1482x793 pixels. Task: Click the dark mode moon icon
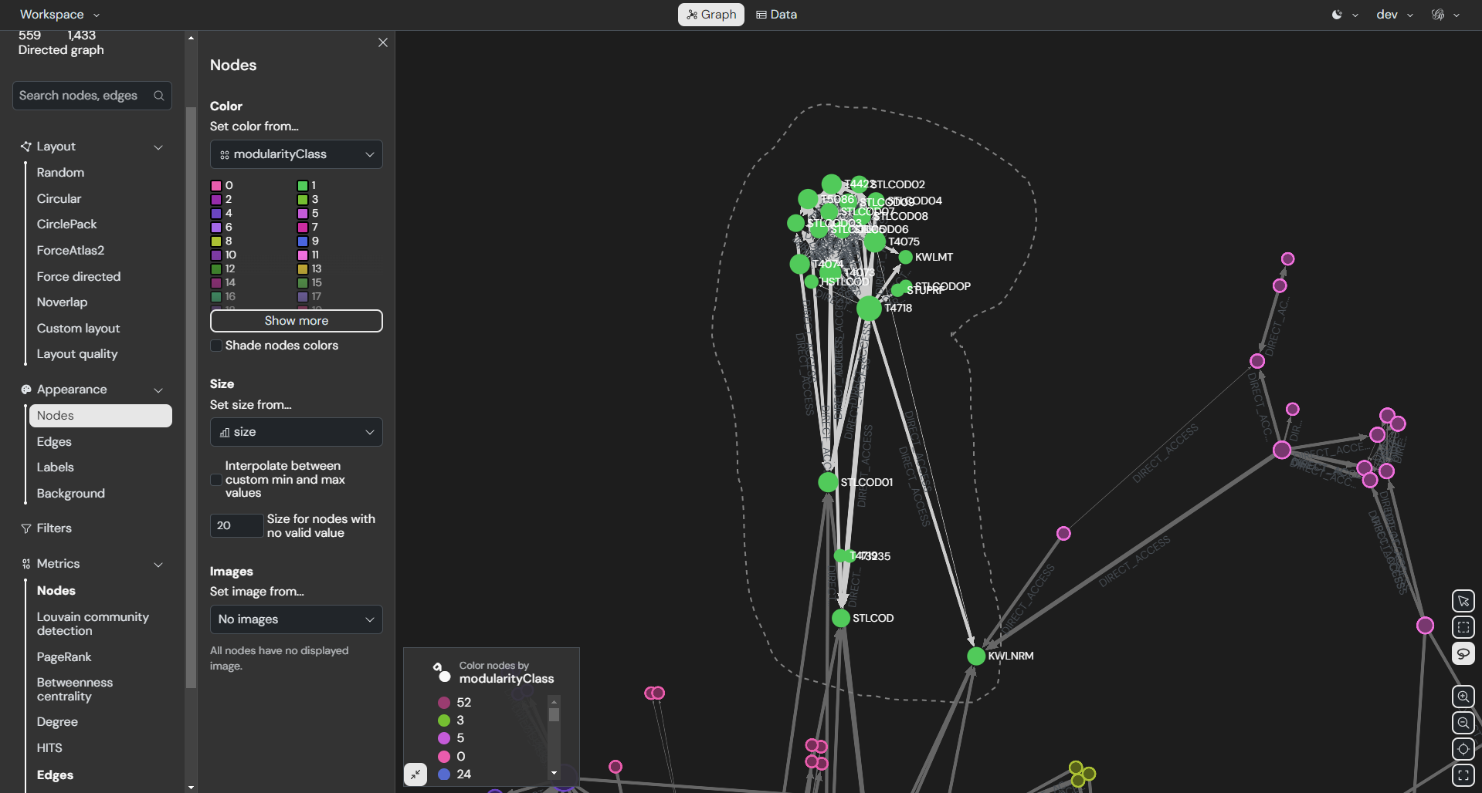click(x=1337, y=15)
